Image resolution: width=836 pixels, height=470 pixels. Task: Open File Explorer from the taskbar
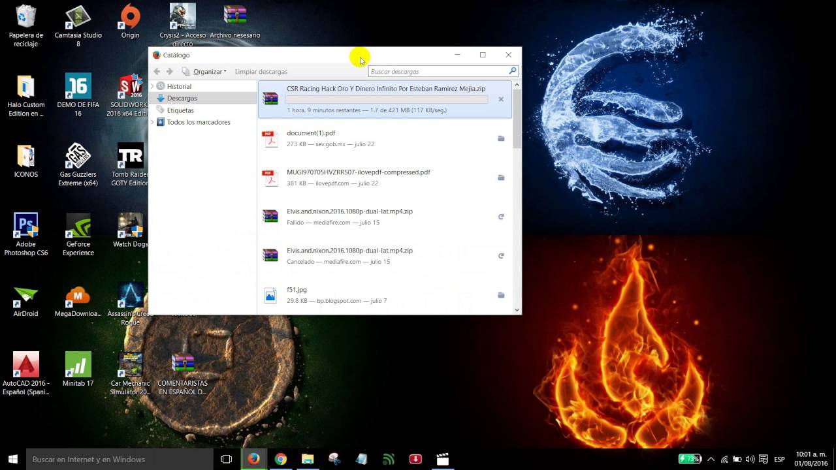[x=308, y=459]
